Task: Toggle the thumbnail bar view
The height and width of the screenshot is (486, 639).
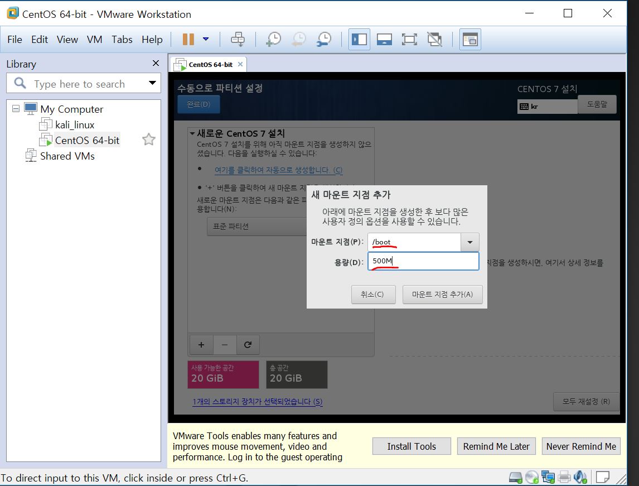Action: click(384, 39)
